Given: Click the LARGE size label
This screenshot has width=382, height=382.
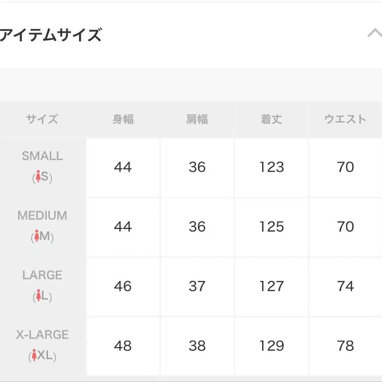Looking at the screenshot, I should [42, 275].
